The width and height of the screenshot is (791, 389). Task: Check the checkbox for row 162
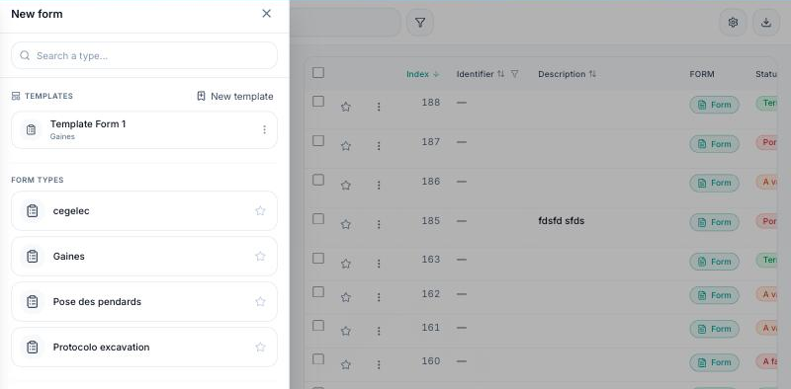pos(318,292)
